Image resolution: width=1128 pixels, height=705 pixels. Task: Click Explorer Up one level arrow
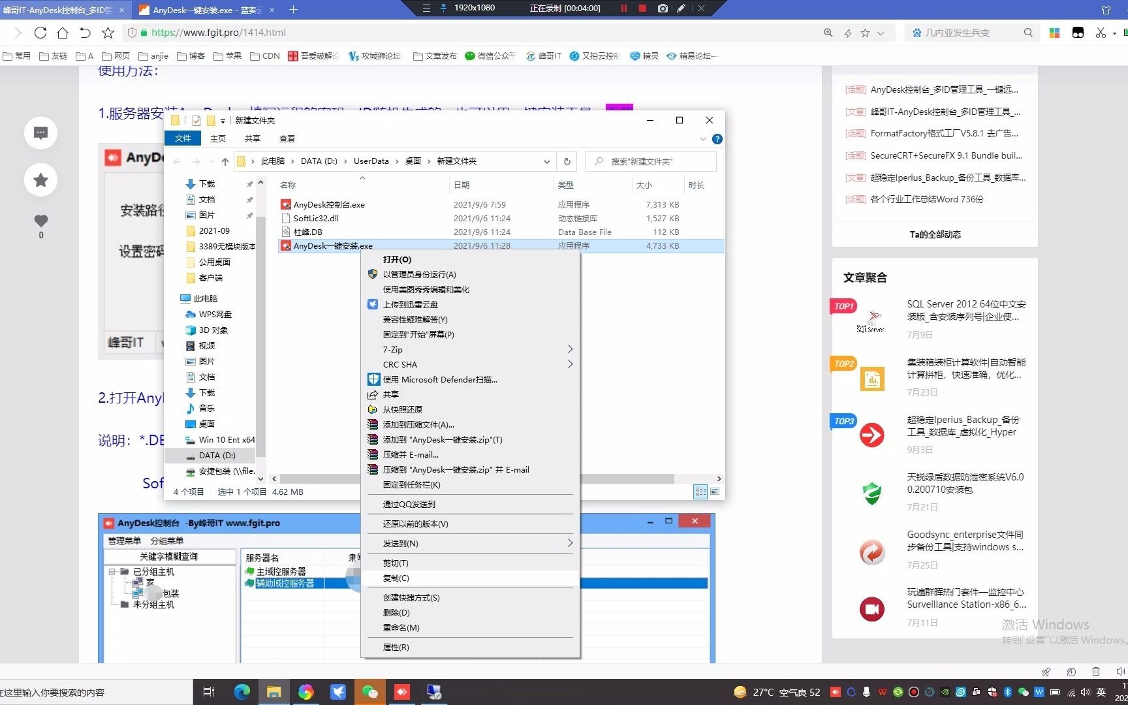[x=225, y=161]
